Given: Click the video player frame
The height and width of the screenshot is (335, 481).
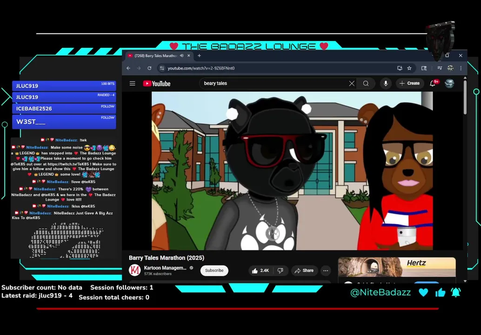Looking at the screenshot, I should (x=292, y=171).
